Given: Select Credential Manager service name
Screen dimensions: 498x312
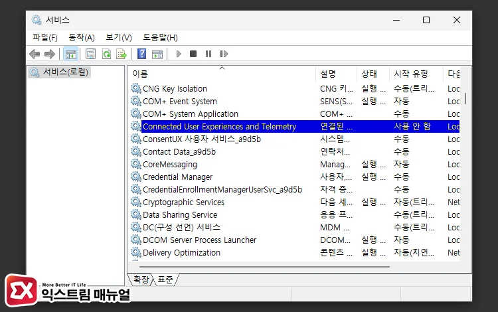Looking at the screenshot, I should pyautogui.click(x=177, y=177).
